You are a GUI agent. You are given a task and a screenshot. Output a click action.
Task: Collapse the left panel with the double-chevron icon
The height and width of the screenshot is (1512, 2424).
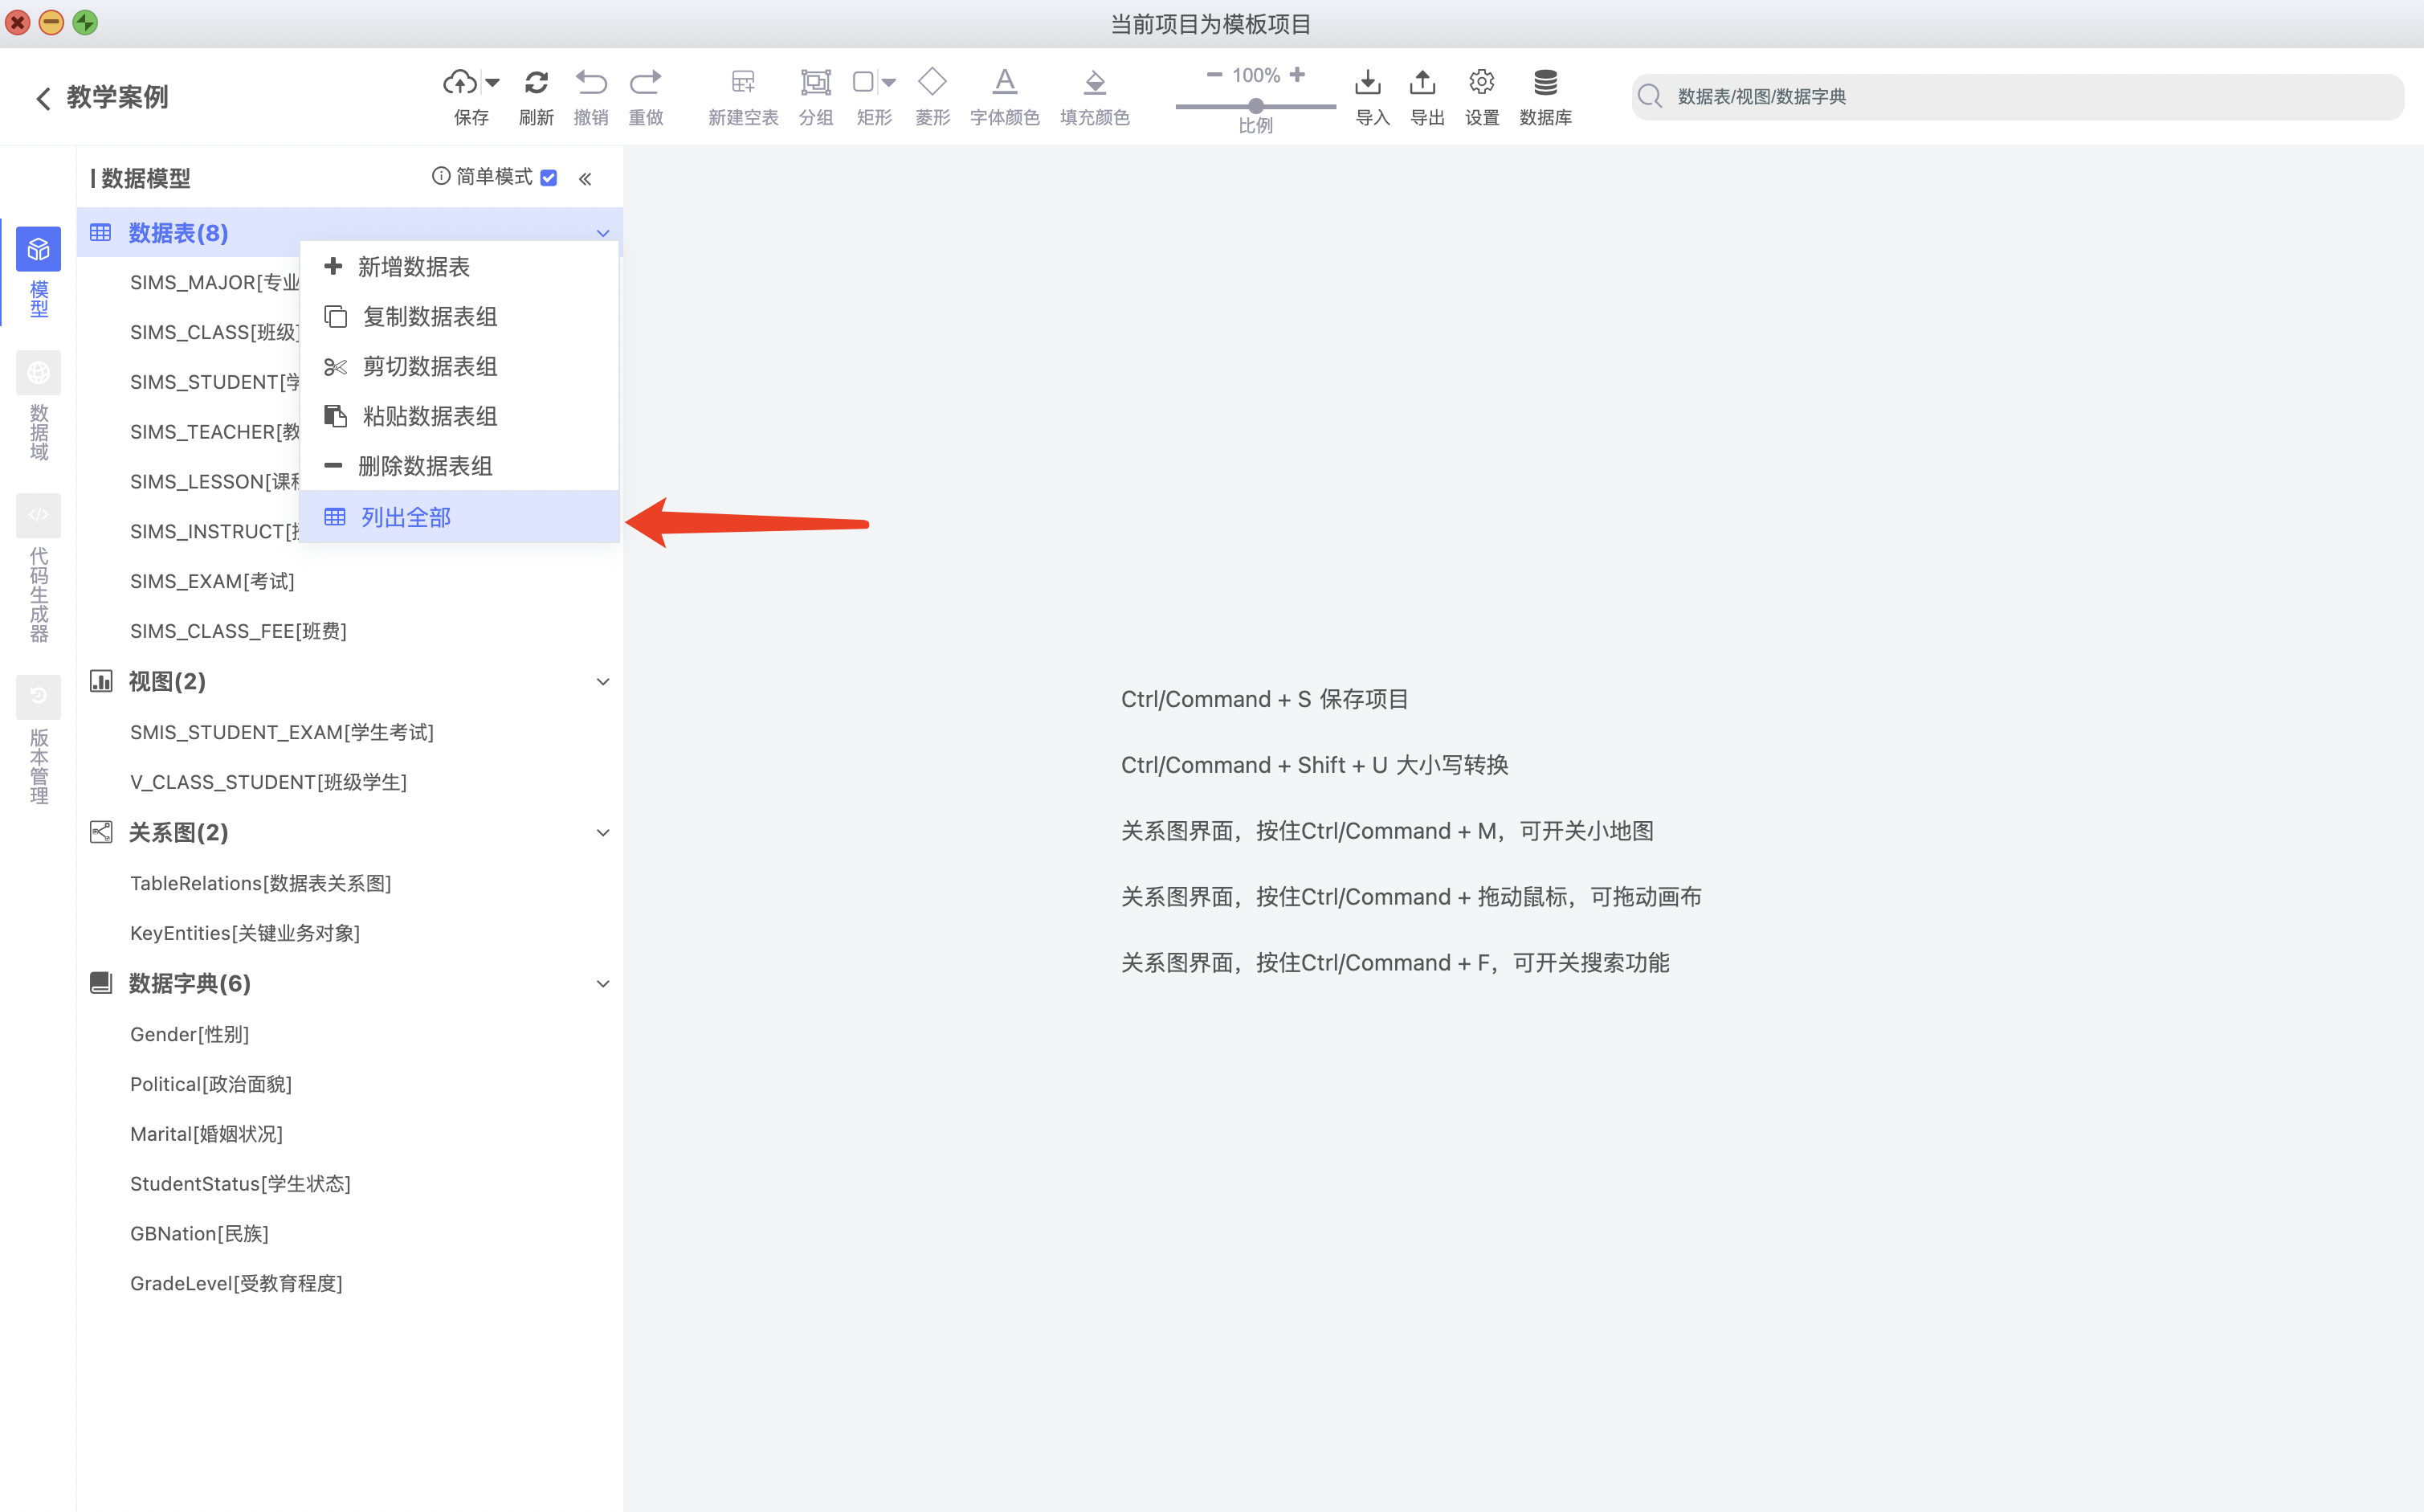click(x=586, y=179)
